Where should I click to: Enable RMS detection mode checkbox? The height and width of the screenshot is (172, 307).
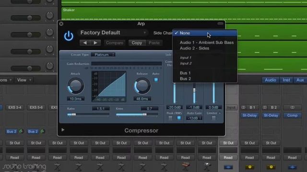click(x=179, y=118)
